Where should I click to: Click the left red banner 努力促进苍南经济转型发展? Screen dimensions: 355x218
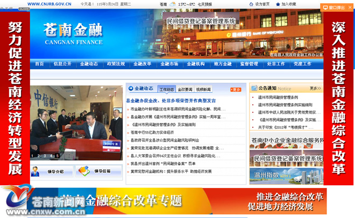coord(15,98)
